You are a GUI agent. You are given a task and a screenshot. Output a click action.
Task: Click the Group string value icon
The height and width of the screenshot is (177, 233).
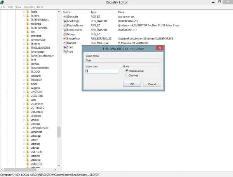click(x=65, y=34)
